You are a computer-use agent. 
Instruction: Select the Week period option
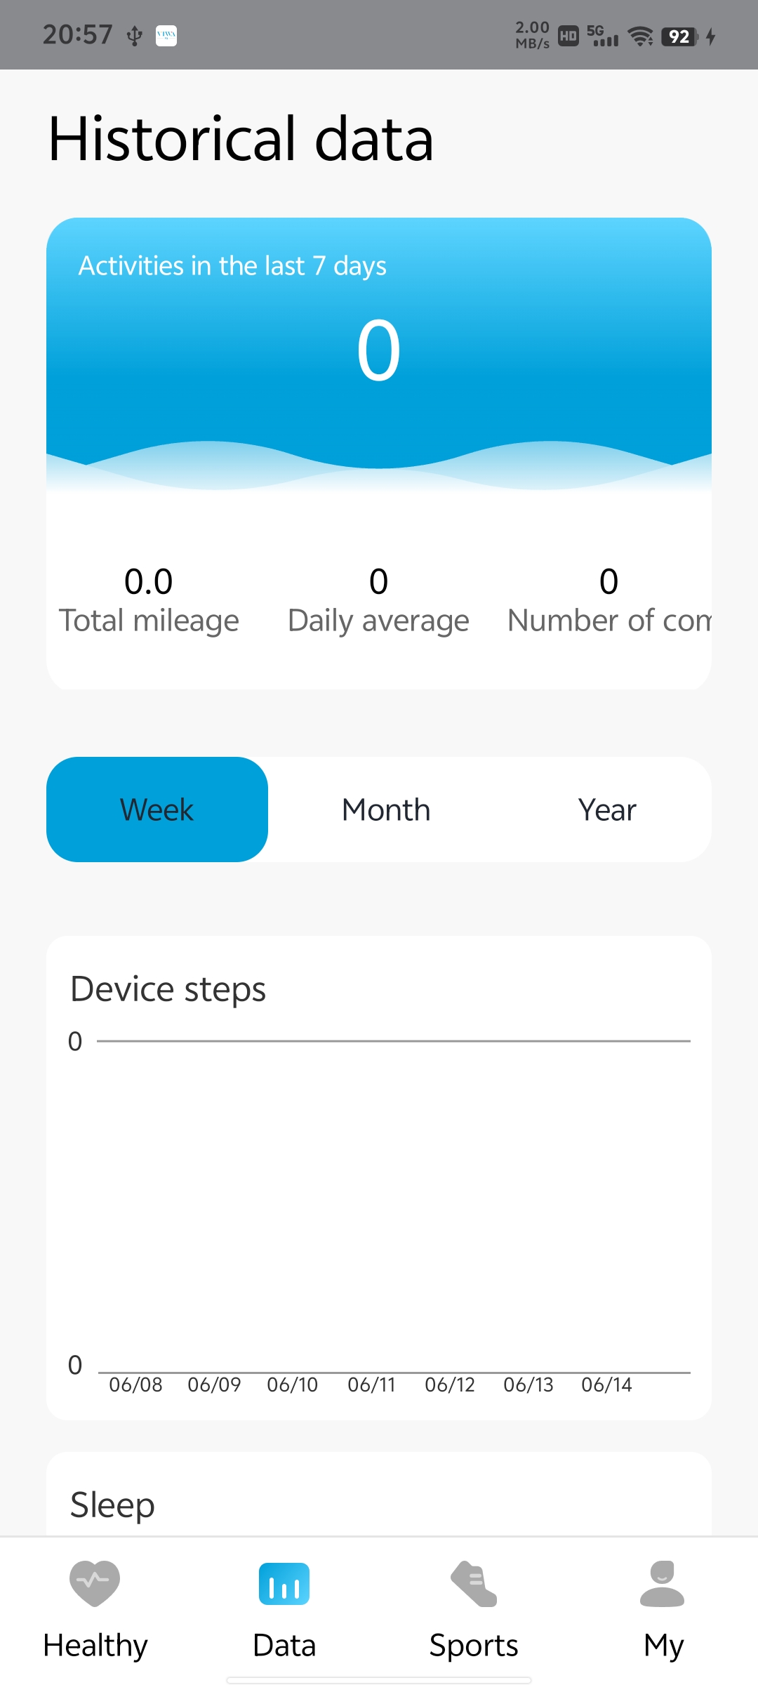click(157, 810)
